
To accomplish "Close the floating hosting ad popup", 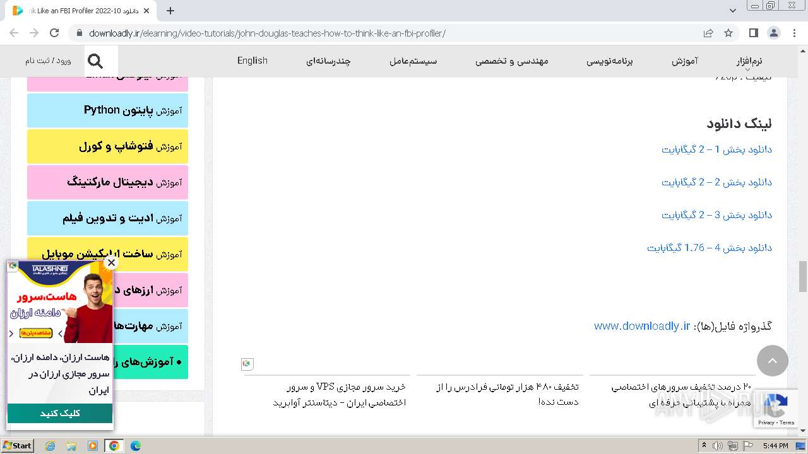I will (111, 263).
